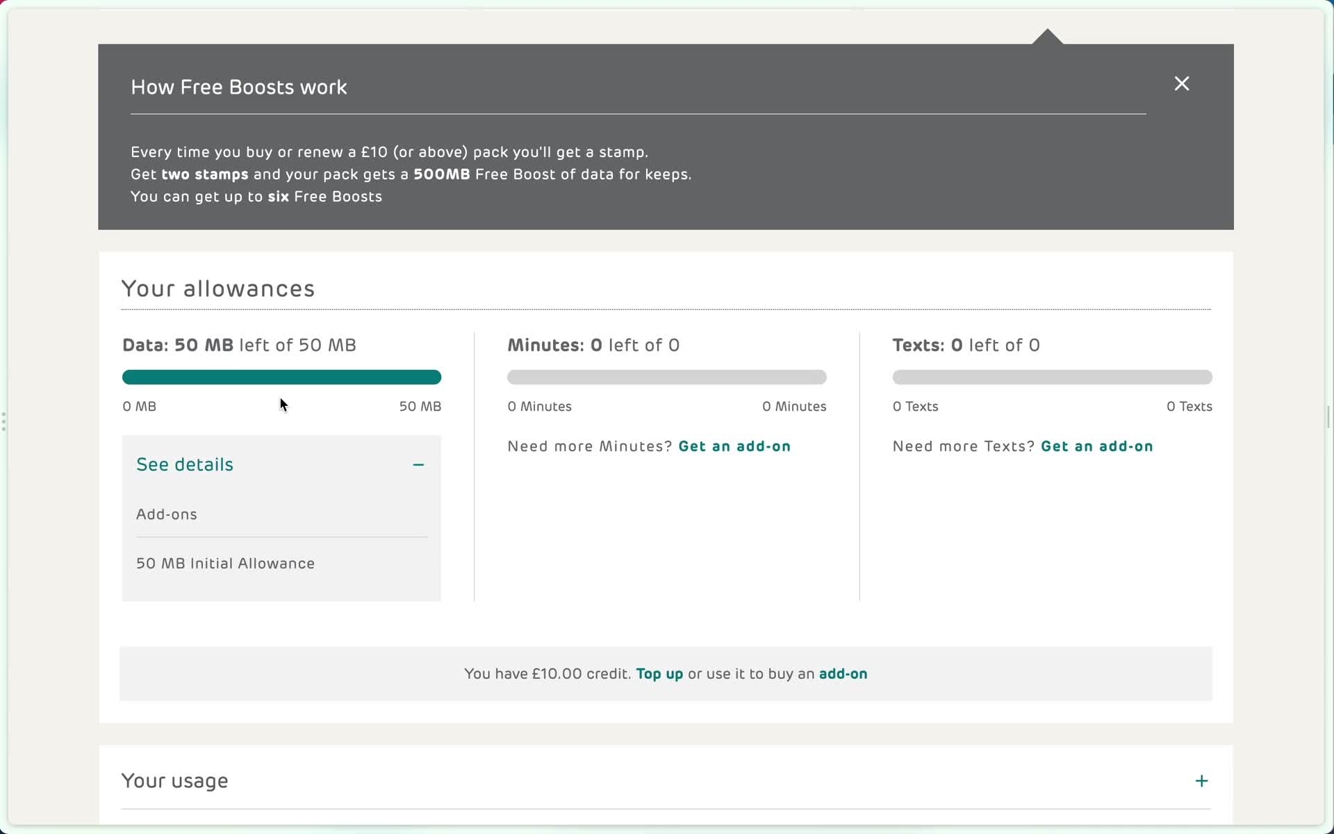Click the 0 MB label under data bar

tap(139, 407)
